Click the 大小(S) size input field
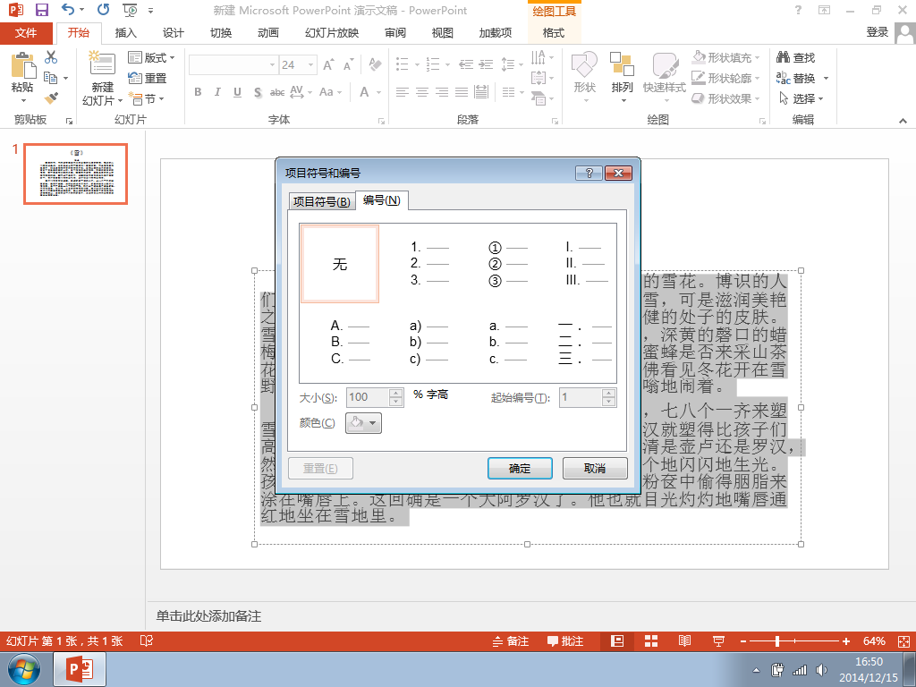 pyautogui.click(x=368, y=397)
